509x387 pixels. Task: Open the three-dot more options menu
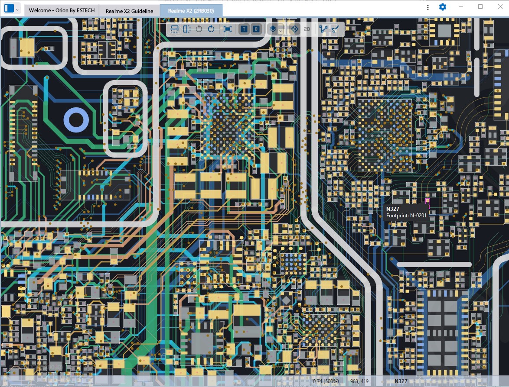[428, 7]
